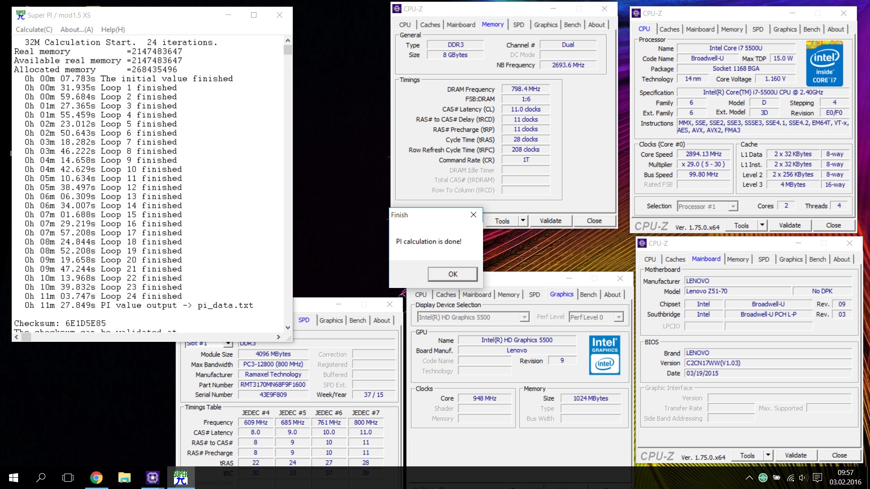Viewport: 870px width, 489px height.
Task: Click Super PI horizontal scroll right arrow
Action: point(278,337)
